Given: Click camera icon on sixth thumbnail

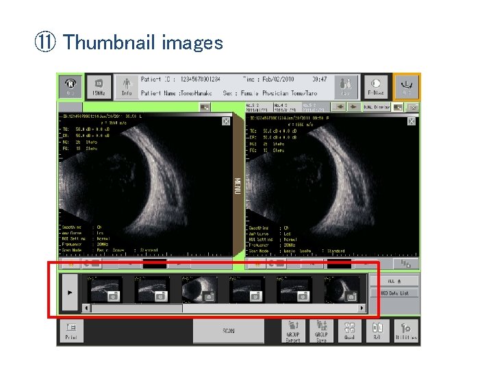Looking at the screenshot, I should click(x=351, y=297).
